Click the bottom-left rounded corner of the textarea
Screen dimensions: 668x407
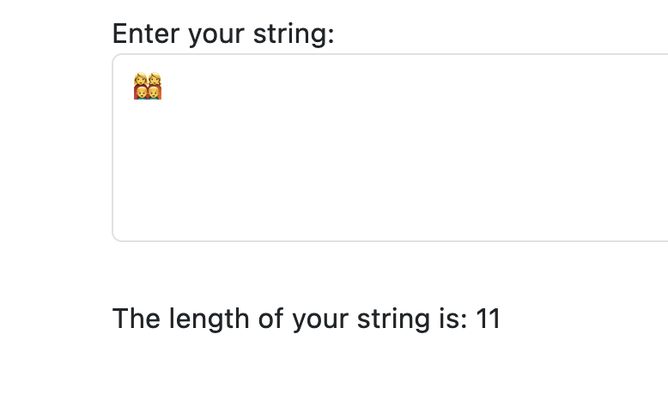click(x=115, y=238)
